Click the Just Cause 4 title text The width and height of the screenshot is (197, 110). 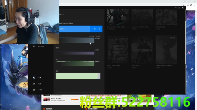136,66
